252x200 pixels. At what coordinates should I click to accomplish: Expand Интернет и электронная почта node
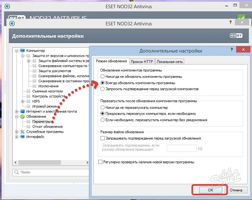16,111
